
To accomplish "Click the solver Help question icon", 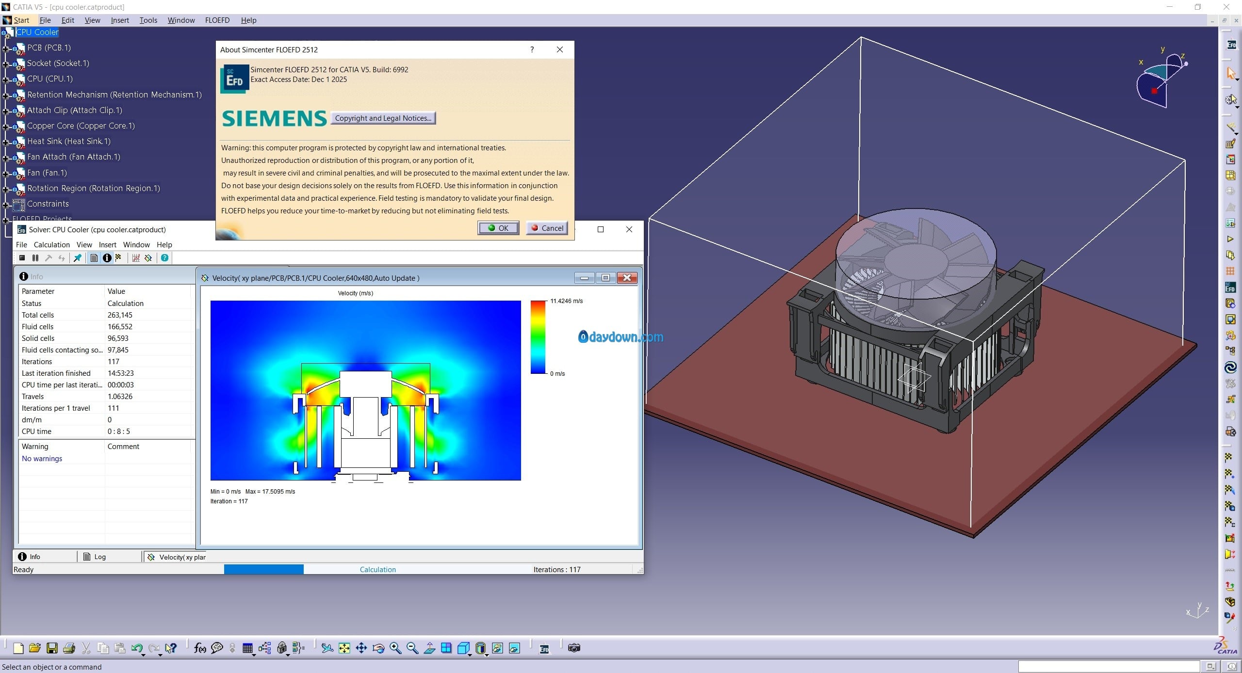I will [x=165, y=258].
